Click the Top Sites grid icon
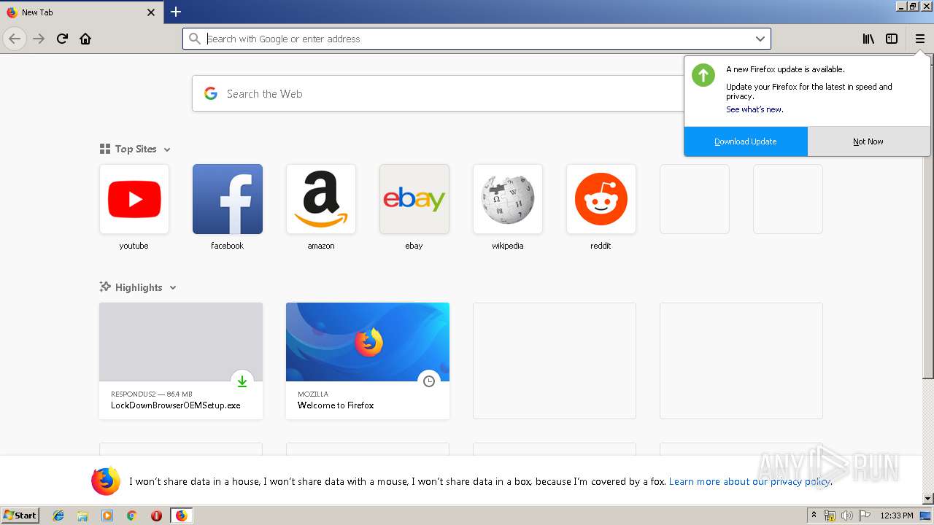Image resolution: width=934 pixels, height=525 pixels. pyautogui.click(x=105, y=149)
